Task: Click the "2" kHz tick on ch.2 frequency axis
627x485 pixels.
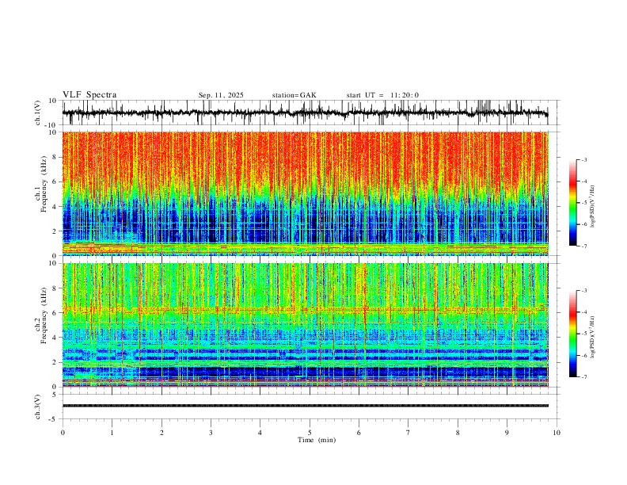Action: click(55, 362)
